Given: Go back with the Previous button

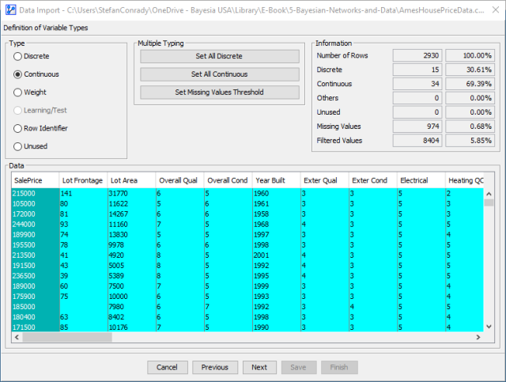Looking at the screenshot, I should pos(215,367).
